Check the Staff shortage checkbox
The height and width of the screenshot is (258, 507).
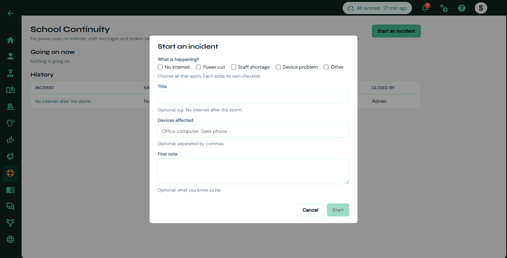233,67
